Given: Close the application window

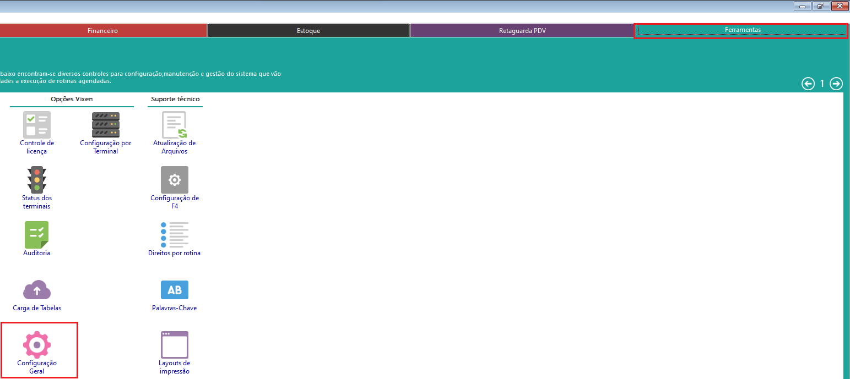Looking at the screenshot, I should (839, 6).
